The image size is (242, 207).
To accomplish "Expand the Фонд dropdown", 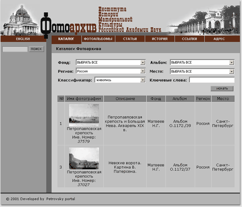I will 111,63.
